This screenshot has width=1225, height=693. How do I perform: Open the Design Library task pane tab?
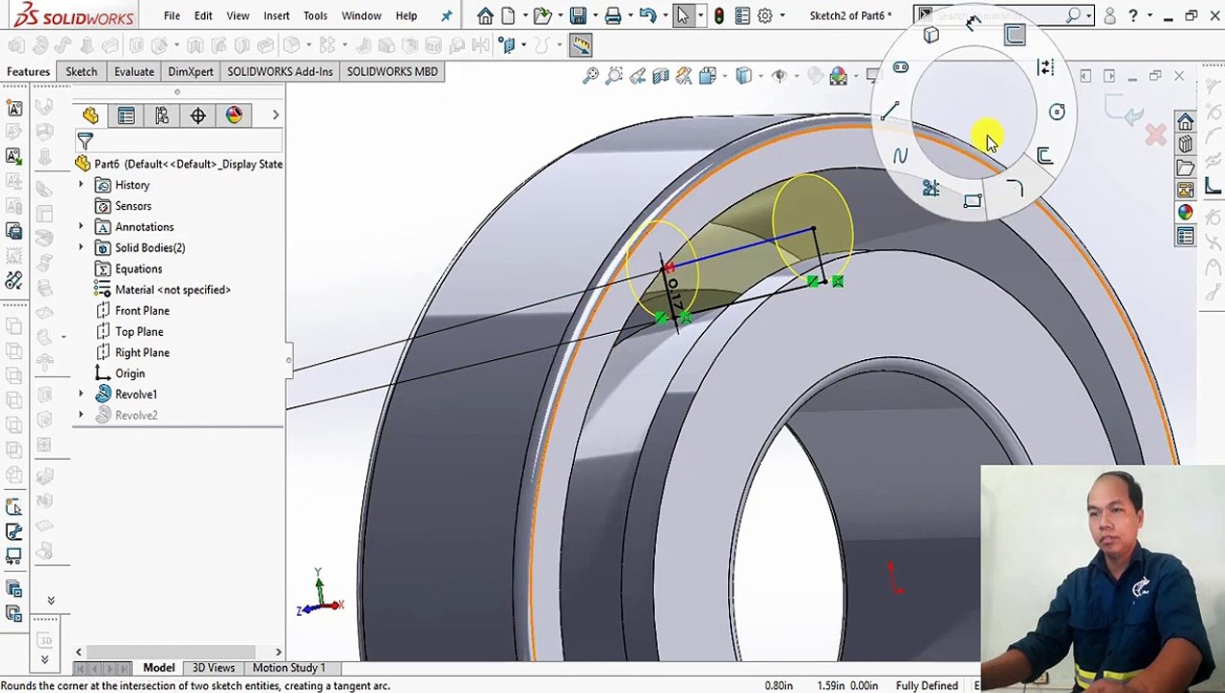pyautogui.click(x=1186, y=144)
